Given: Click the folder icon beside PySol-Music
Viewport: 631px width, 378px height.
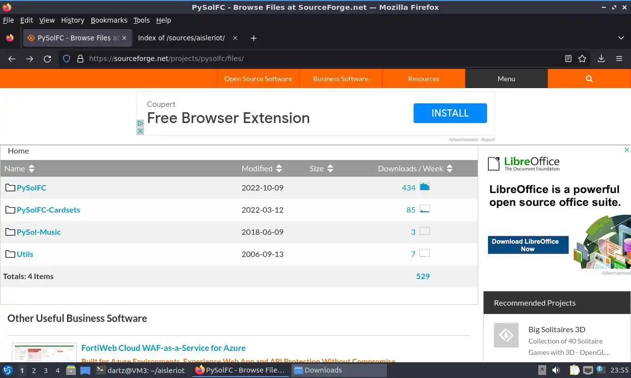Looking at the screenshot, I should (10, 231).
